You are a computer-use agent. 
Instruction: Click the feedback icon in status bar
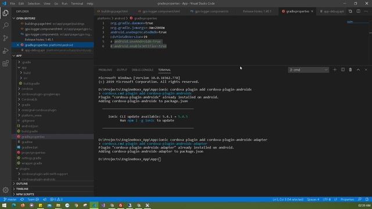click(x=360, y=199)
